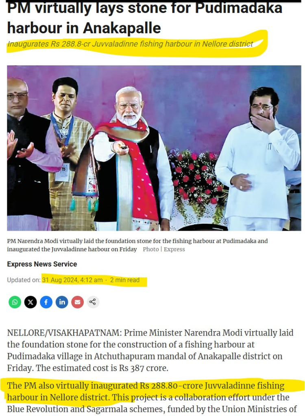305x416 pixels.
Task: Click the highlighted Juvvaladinne subheading
Action: click(x=130, y=44)
